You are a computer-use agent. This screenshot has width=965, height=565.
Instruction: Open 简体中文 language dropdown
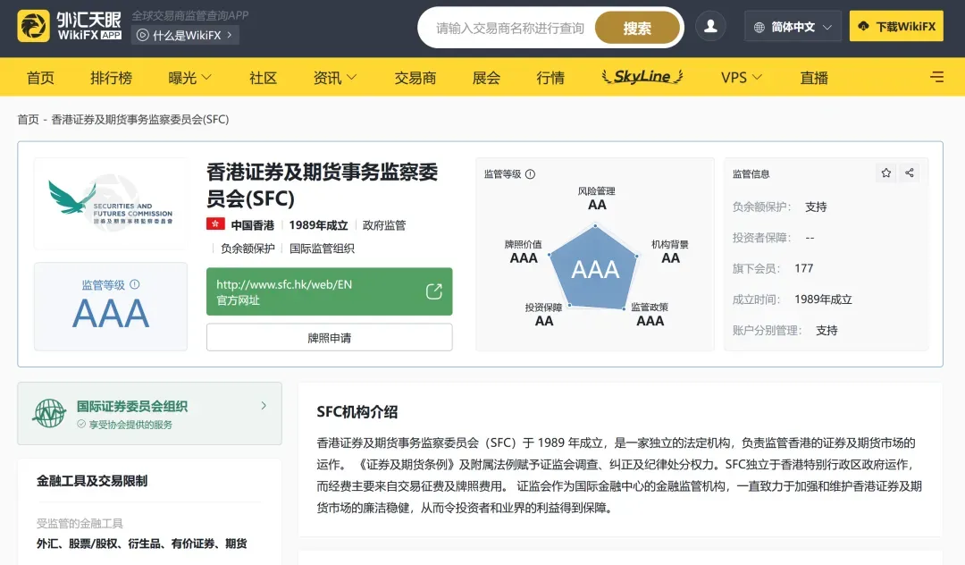(x=793, y=27)
